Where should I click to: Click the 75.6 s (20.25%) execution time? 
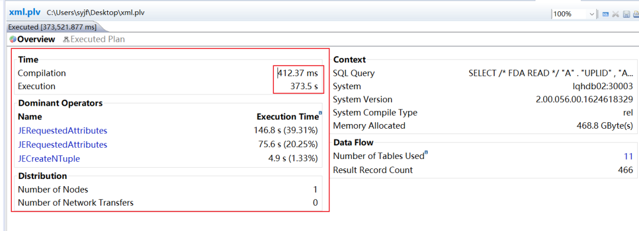[x=288, y=144]
